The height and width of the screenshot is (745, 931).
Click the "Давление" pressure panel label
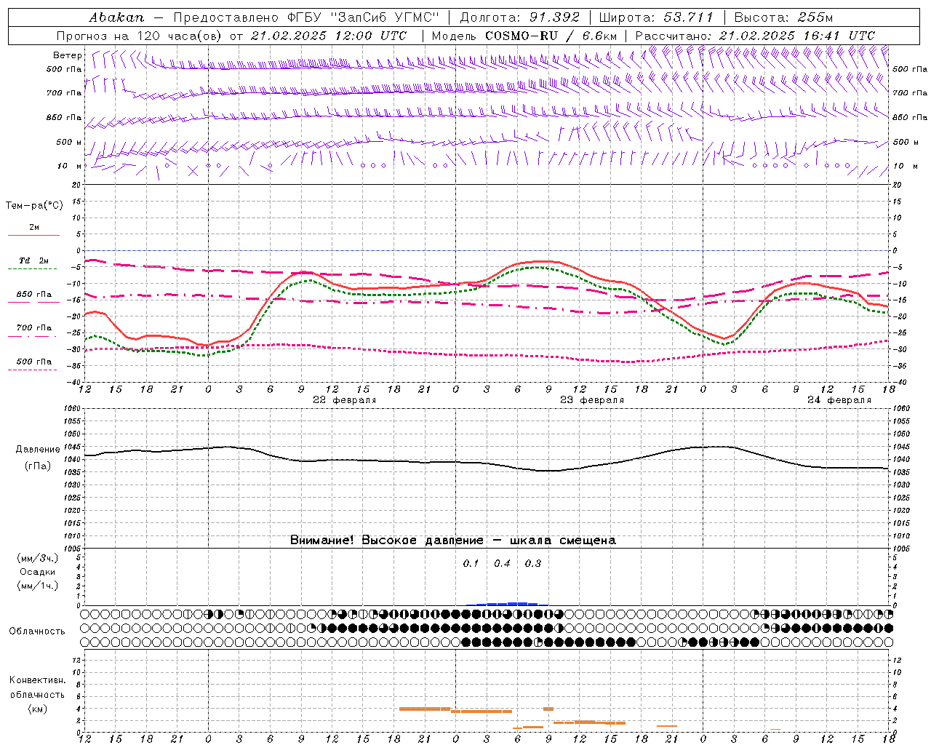[38, 450]
